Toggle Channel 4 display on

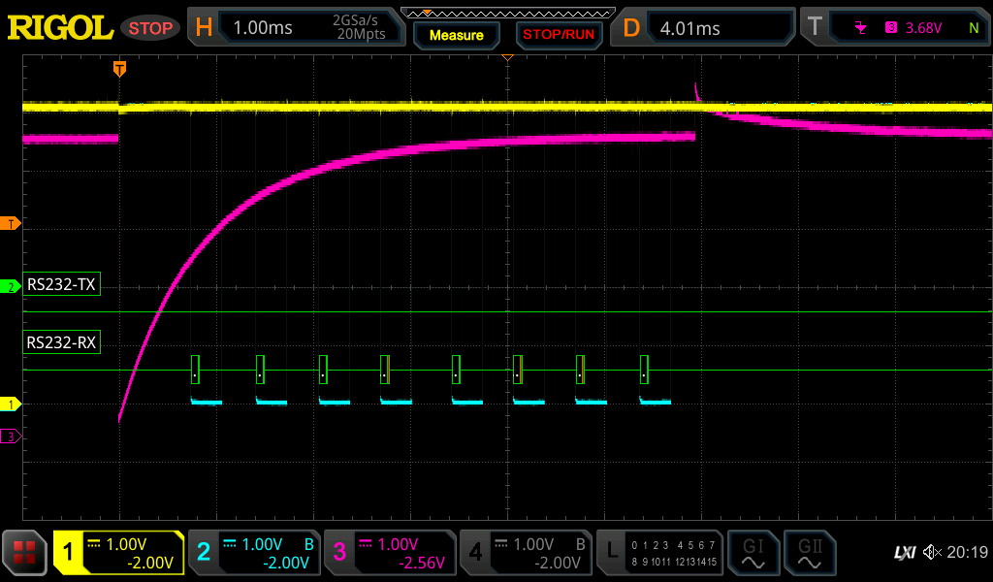527,553
